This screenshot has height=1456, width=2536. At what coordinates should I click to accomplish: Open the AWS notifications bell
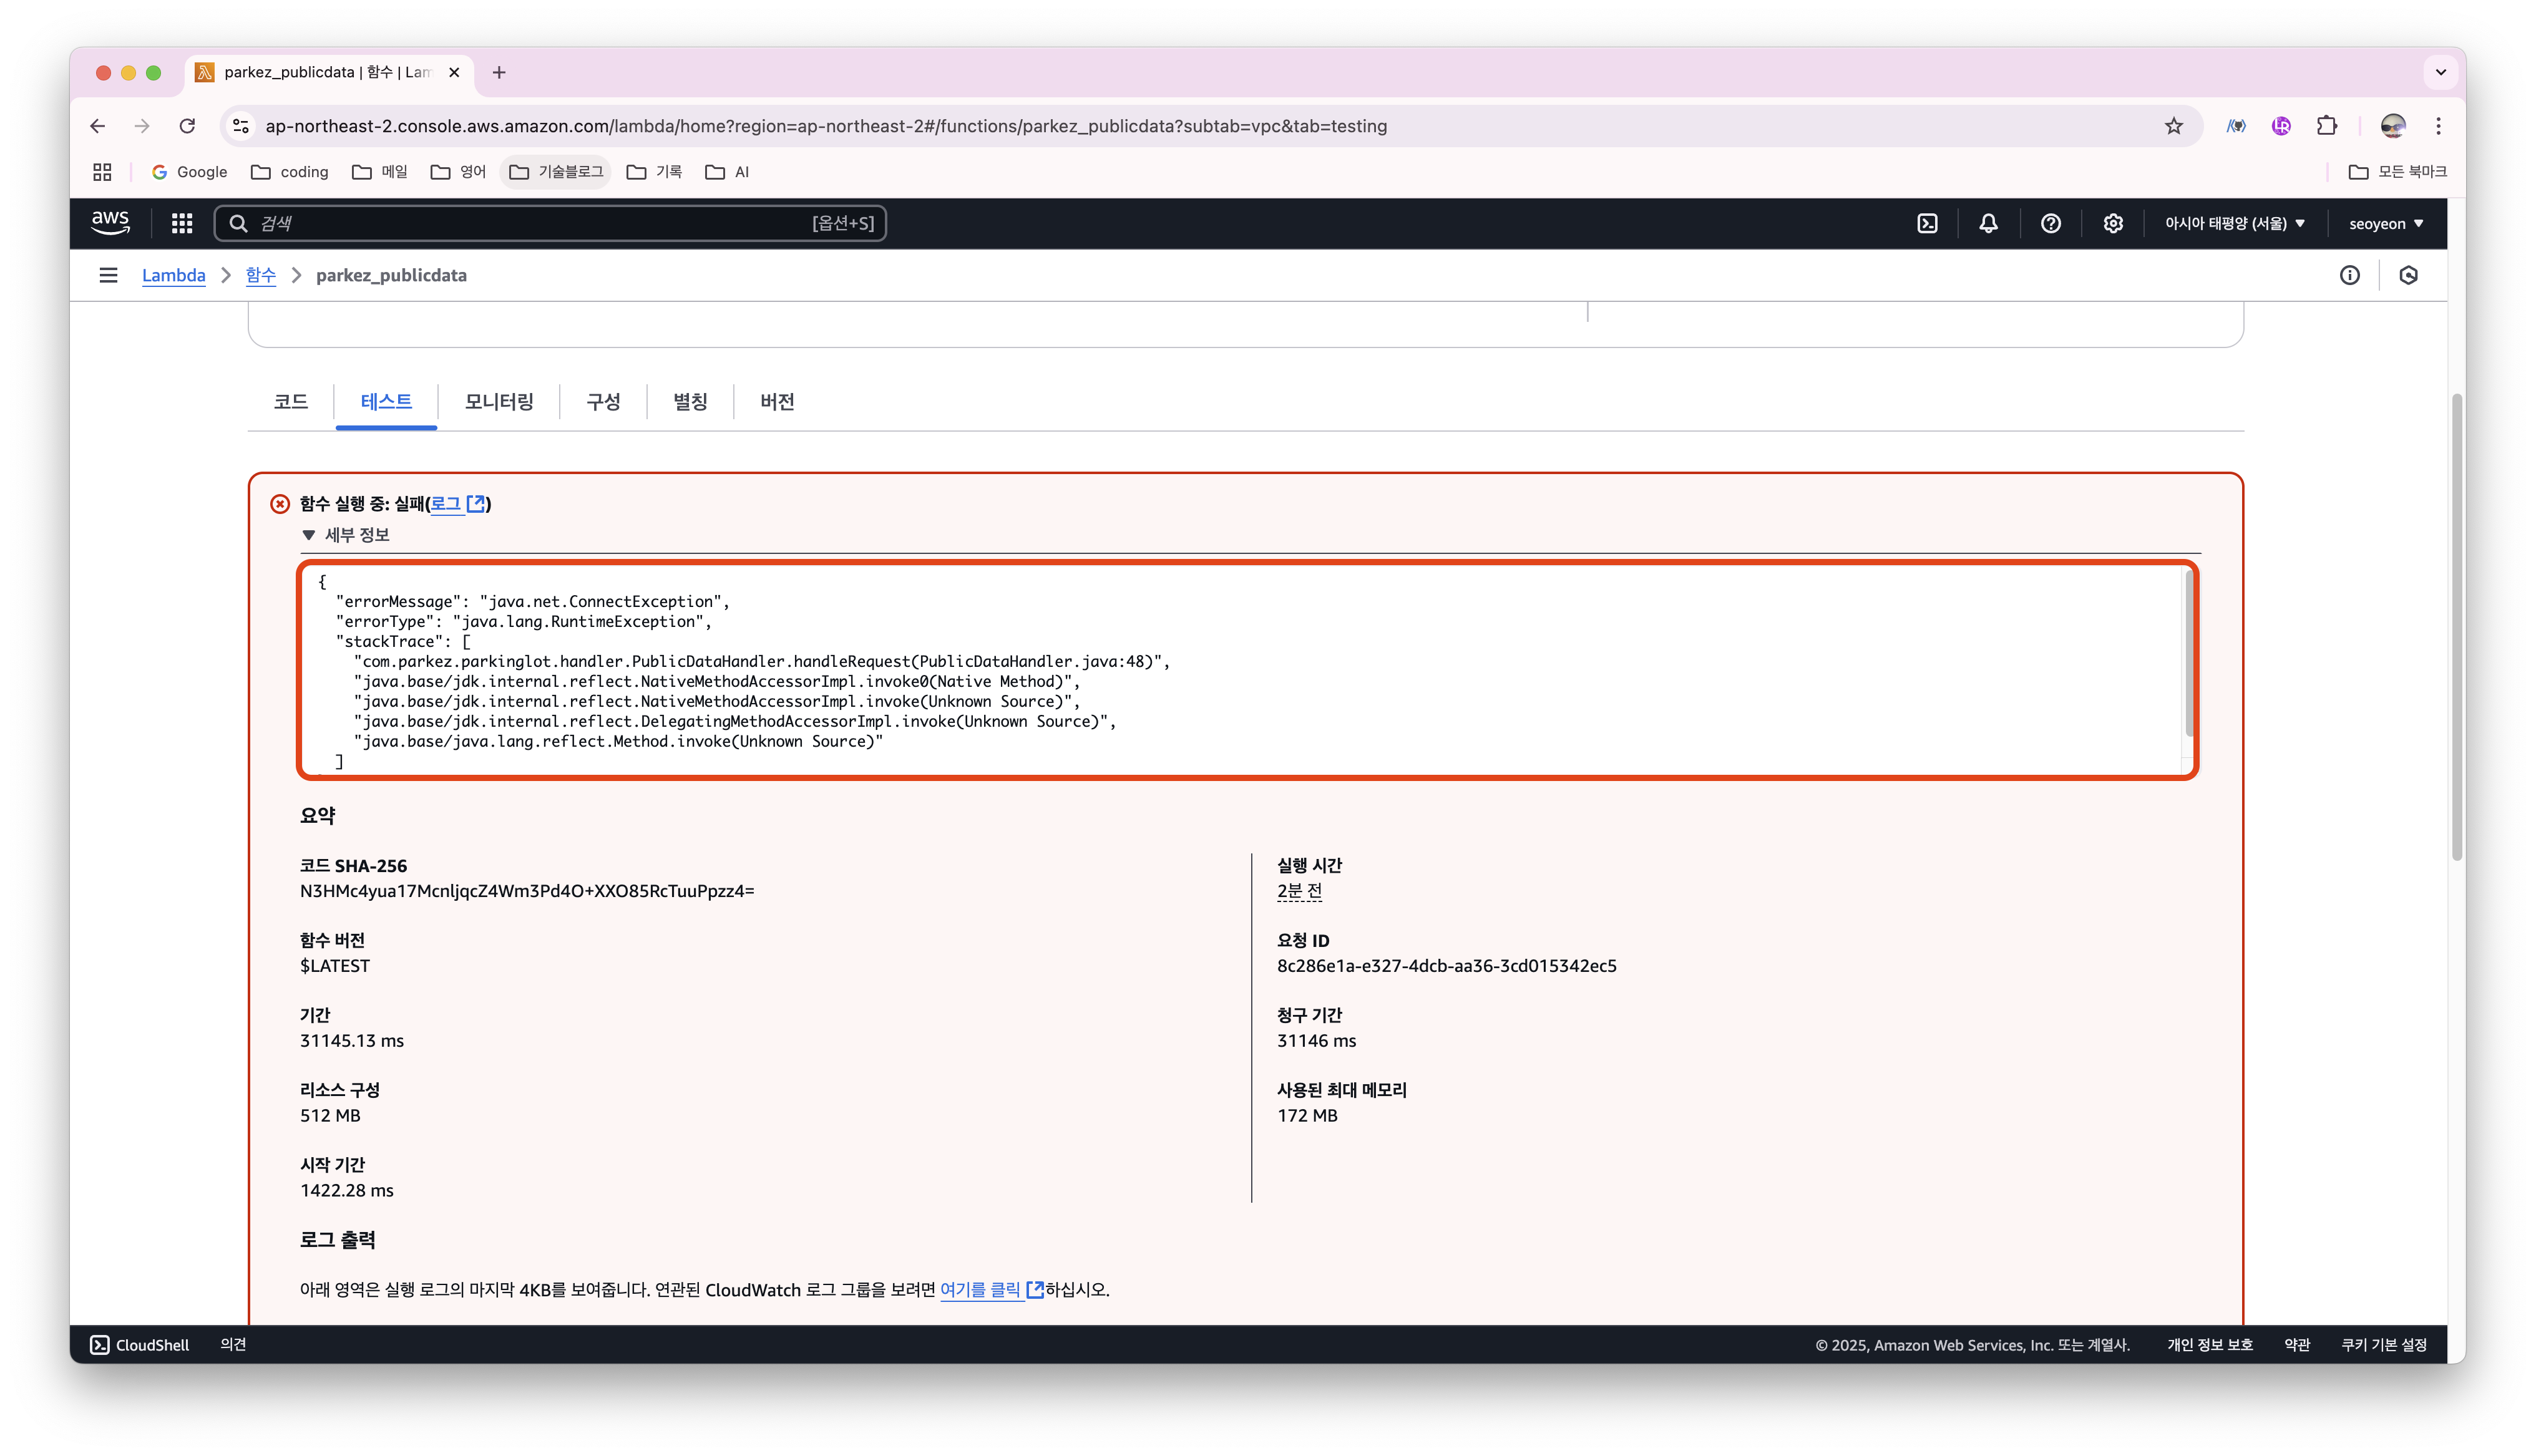[x=1988, y=223]
